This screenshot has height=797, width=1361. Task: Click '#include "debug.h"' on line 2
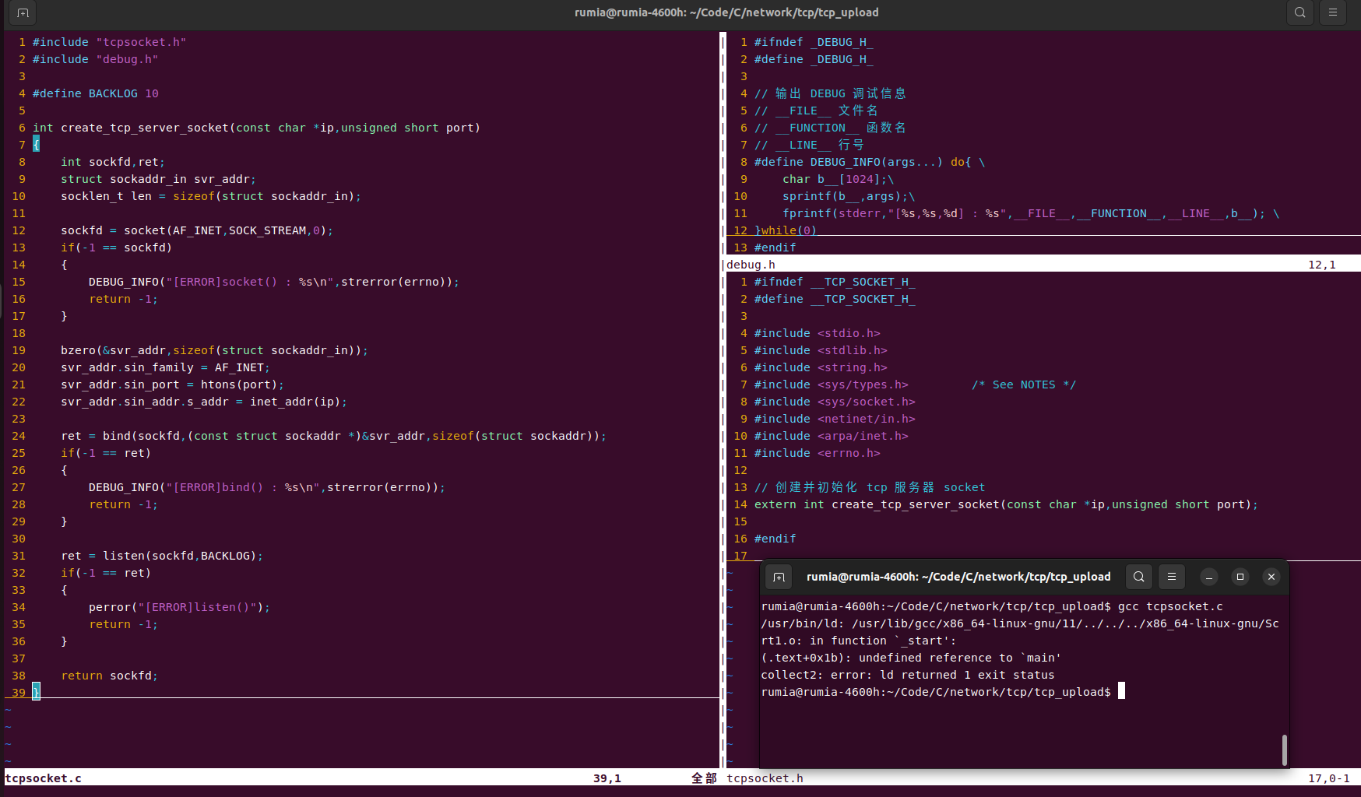click(x=95, y=59)
